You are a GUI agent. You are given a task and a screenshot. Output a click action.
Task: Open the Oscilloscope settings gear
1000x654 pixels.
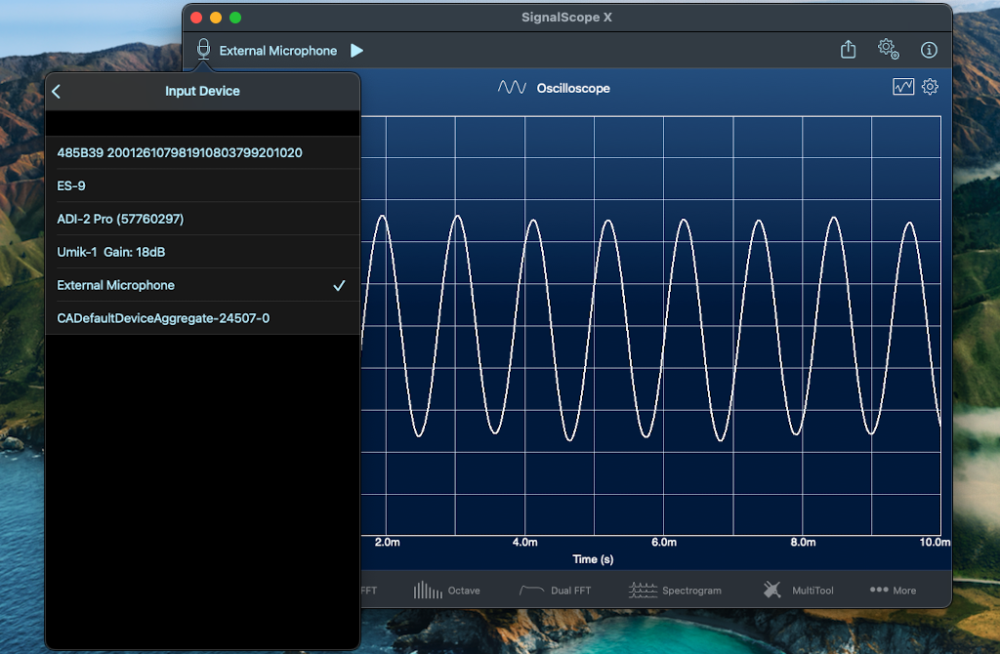tap(930, 87)
